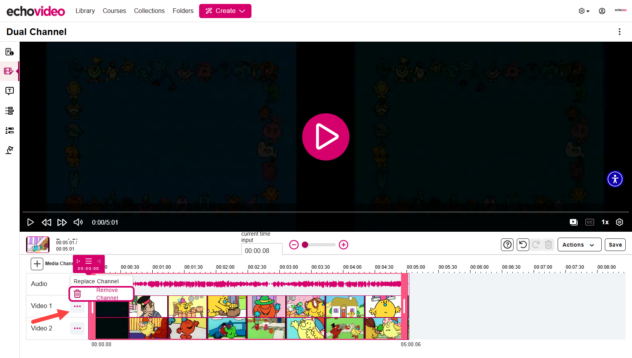
Task: Go to the echovideo home logo
Action: (x=36, y=11)
